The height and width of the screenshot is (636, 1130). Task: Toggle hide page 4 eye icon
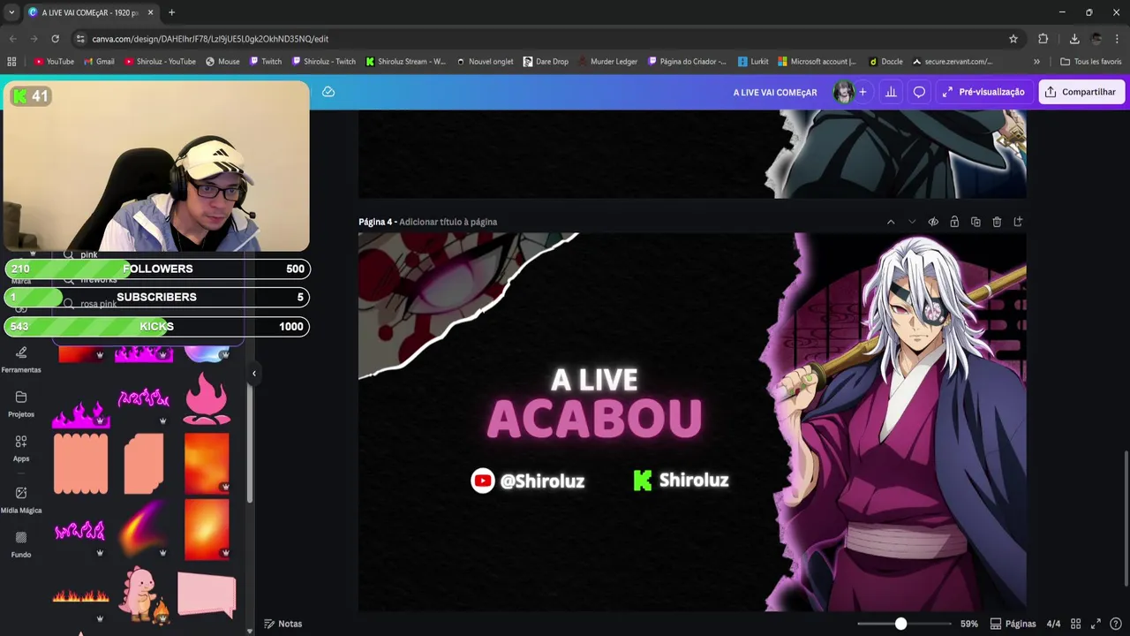pos(933,222)
